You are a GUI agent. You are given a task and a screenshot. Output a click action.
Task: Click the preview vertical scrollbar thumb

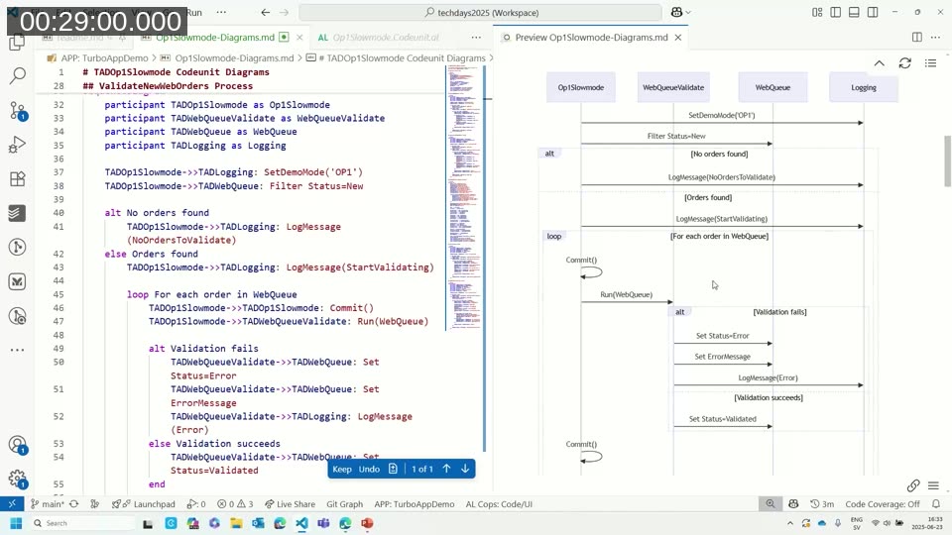(x=947, y=161)
